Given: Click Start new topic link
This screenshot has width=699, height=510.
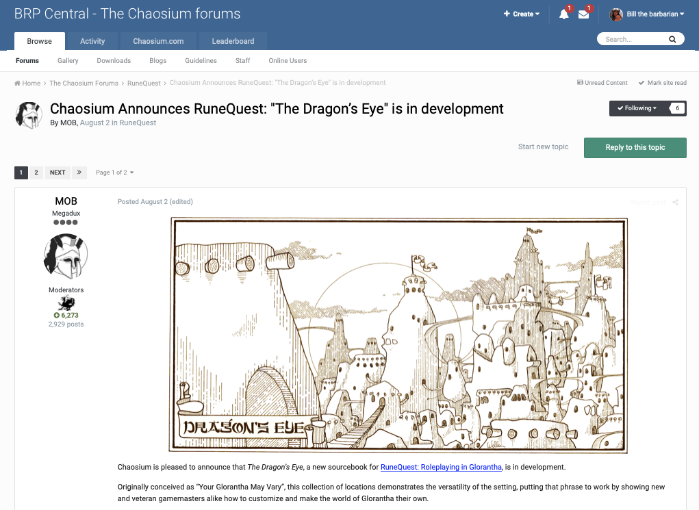Looking at the screenshot, I should pyautogui.click(x=543, y=146).
